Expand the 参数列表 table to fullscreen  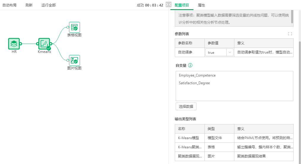click(290, 34)
